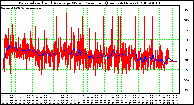Click the 05:15 time label
This screenshot has width=194, height=105.
(x=41, y=99)
